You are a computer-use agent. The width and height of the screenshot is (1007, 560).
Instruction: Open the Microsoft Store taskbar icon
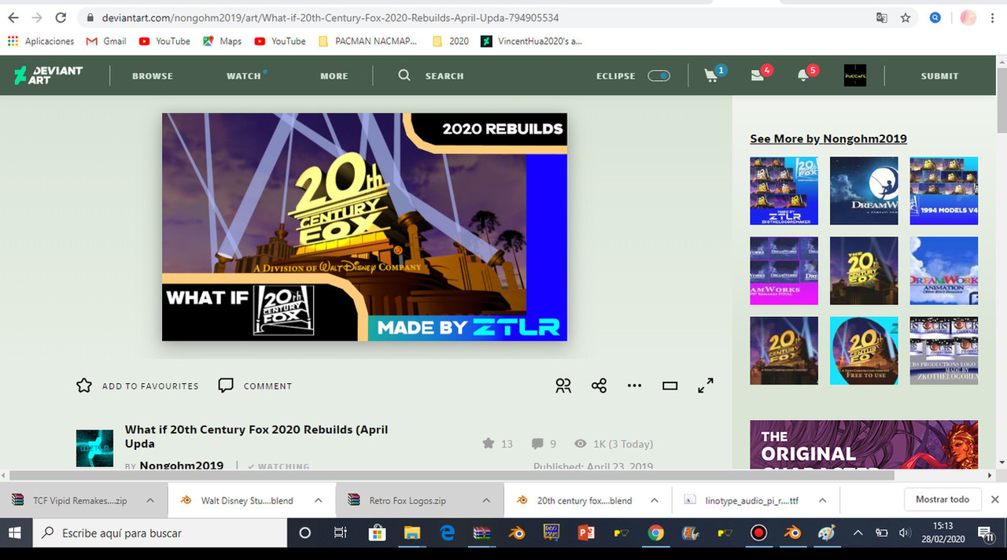tap(377, 533)
